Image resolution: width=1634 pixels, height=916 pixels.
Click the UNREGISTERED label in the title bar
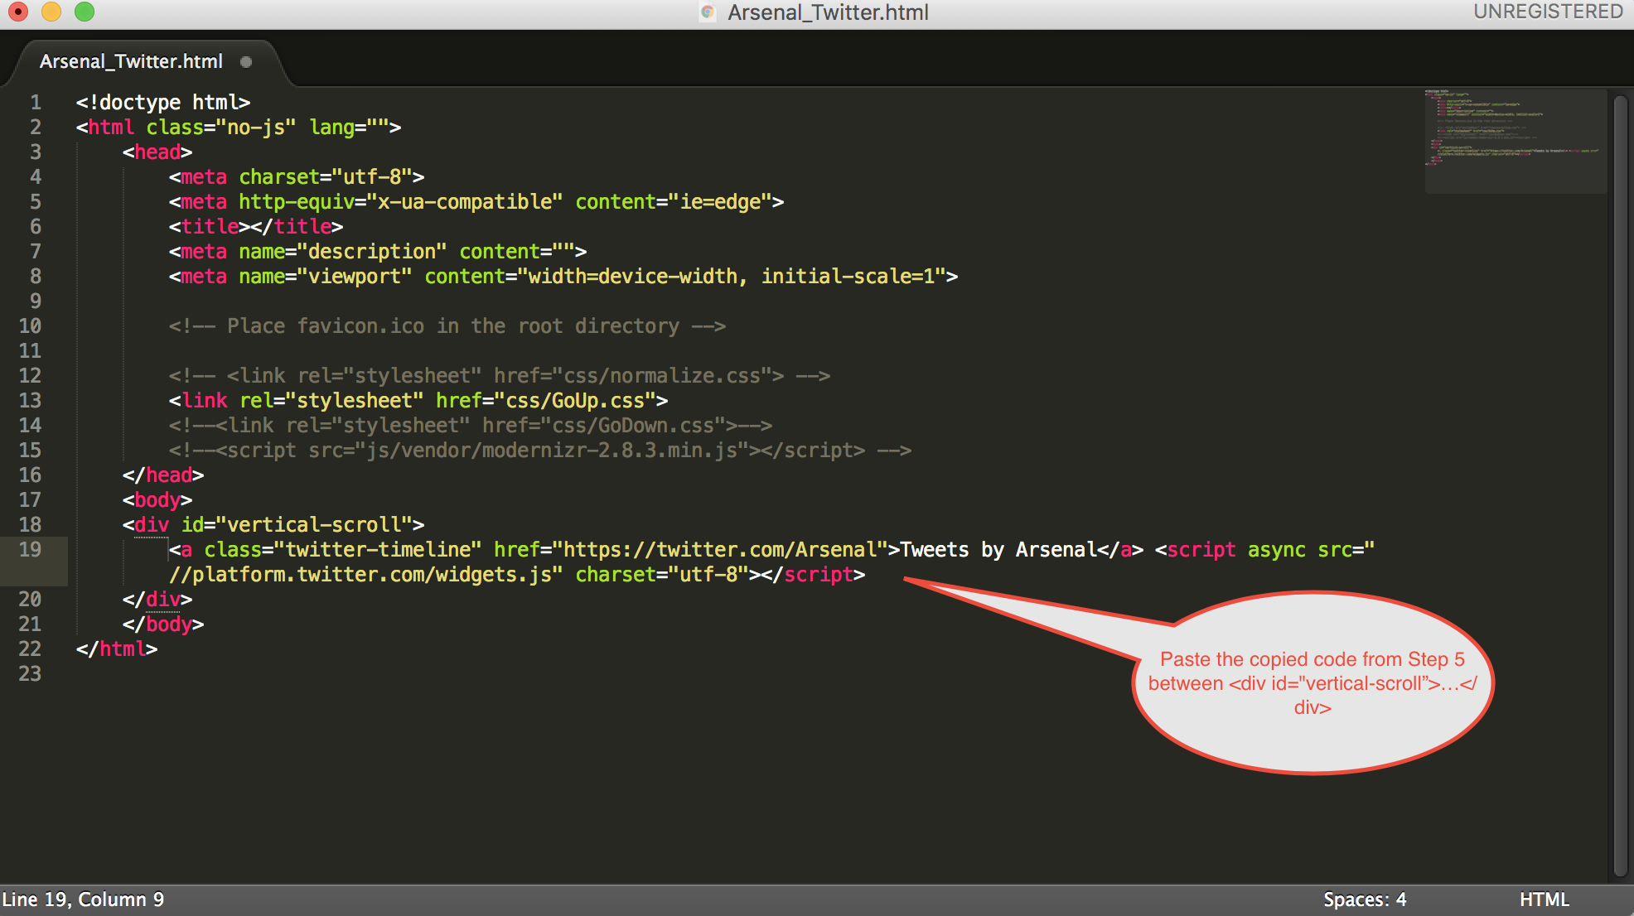tap(1547, 12)
